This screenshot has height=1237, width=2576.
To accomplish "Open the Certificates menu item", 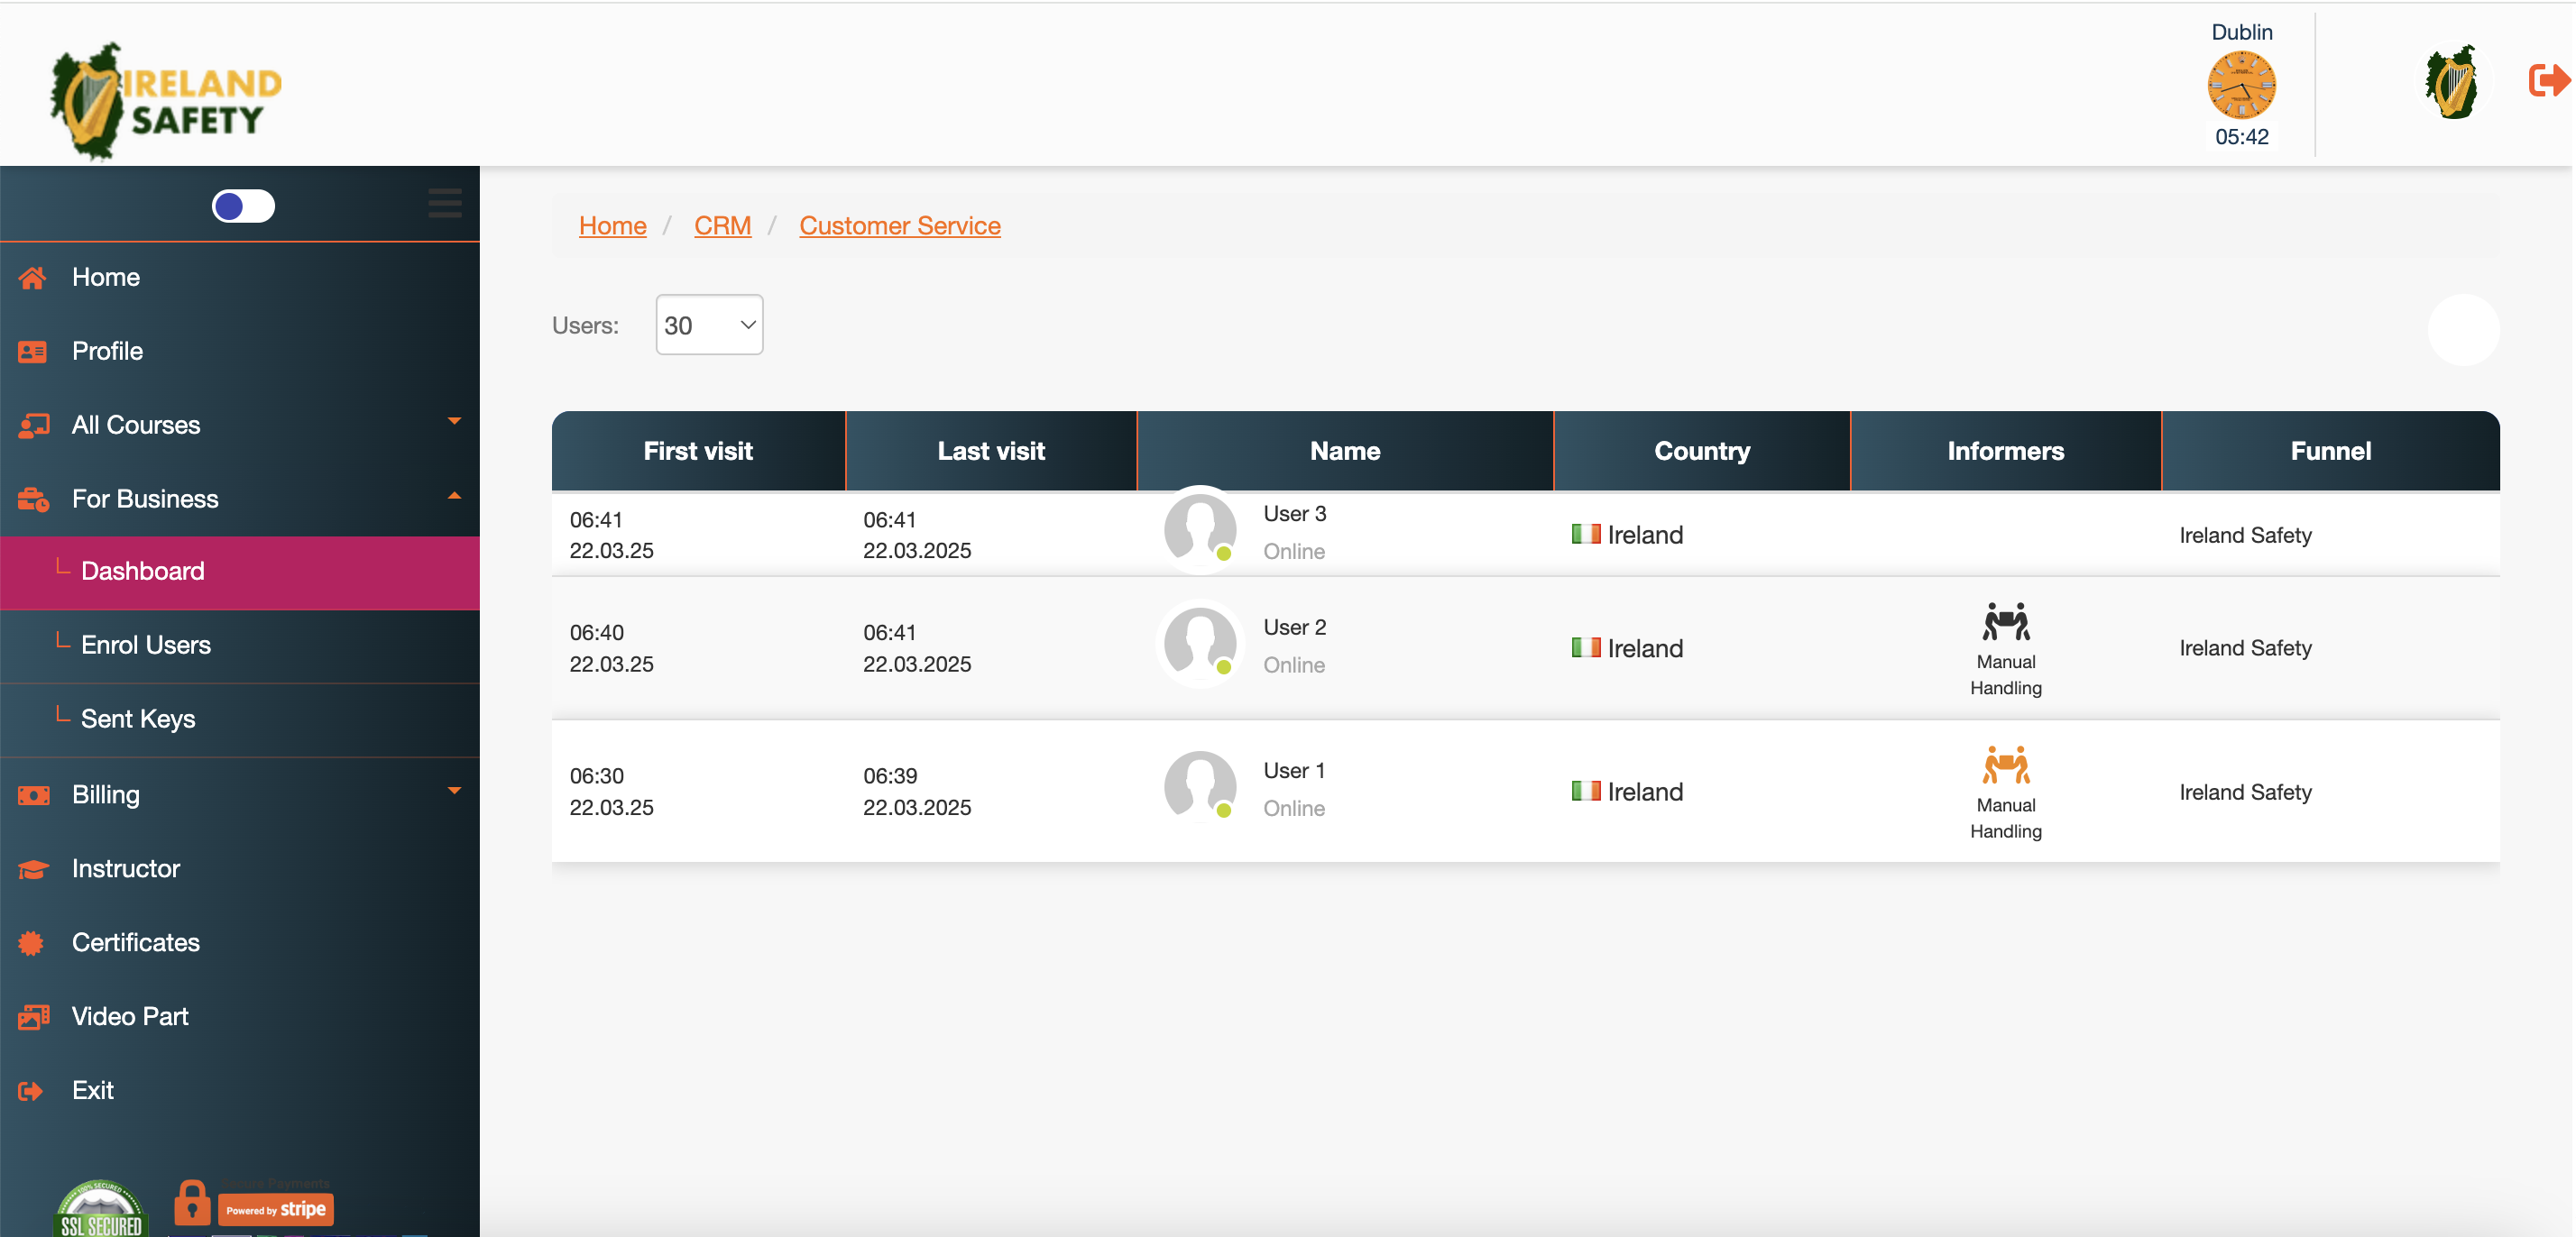I will pyautogui.click(x=240, y=943).
